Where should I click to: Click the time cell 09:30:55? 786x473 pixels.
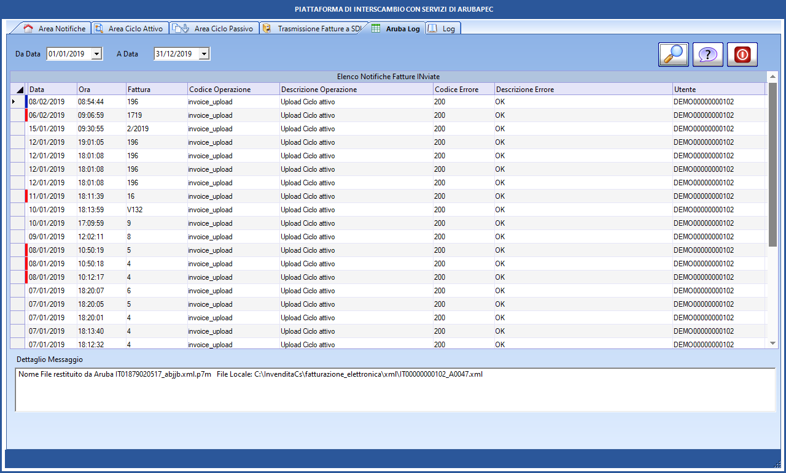pos(101,129)
